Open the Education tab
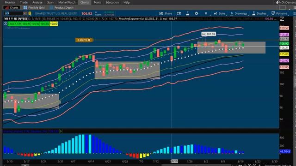Image resolution: width=296 pixels, height=166 pixels. (x=112, y=2)
